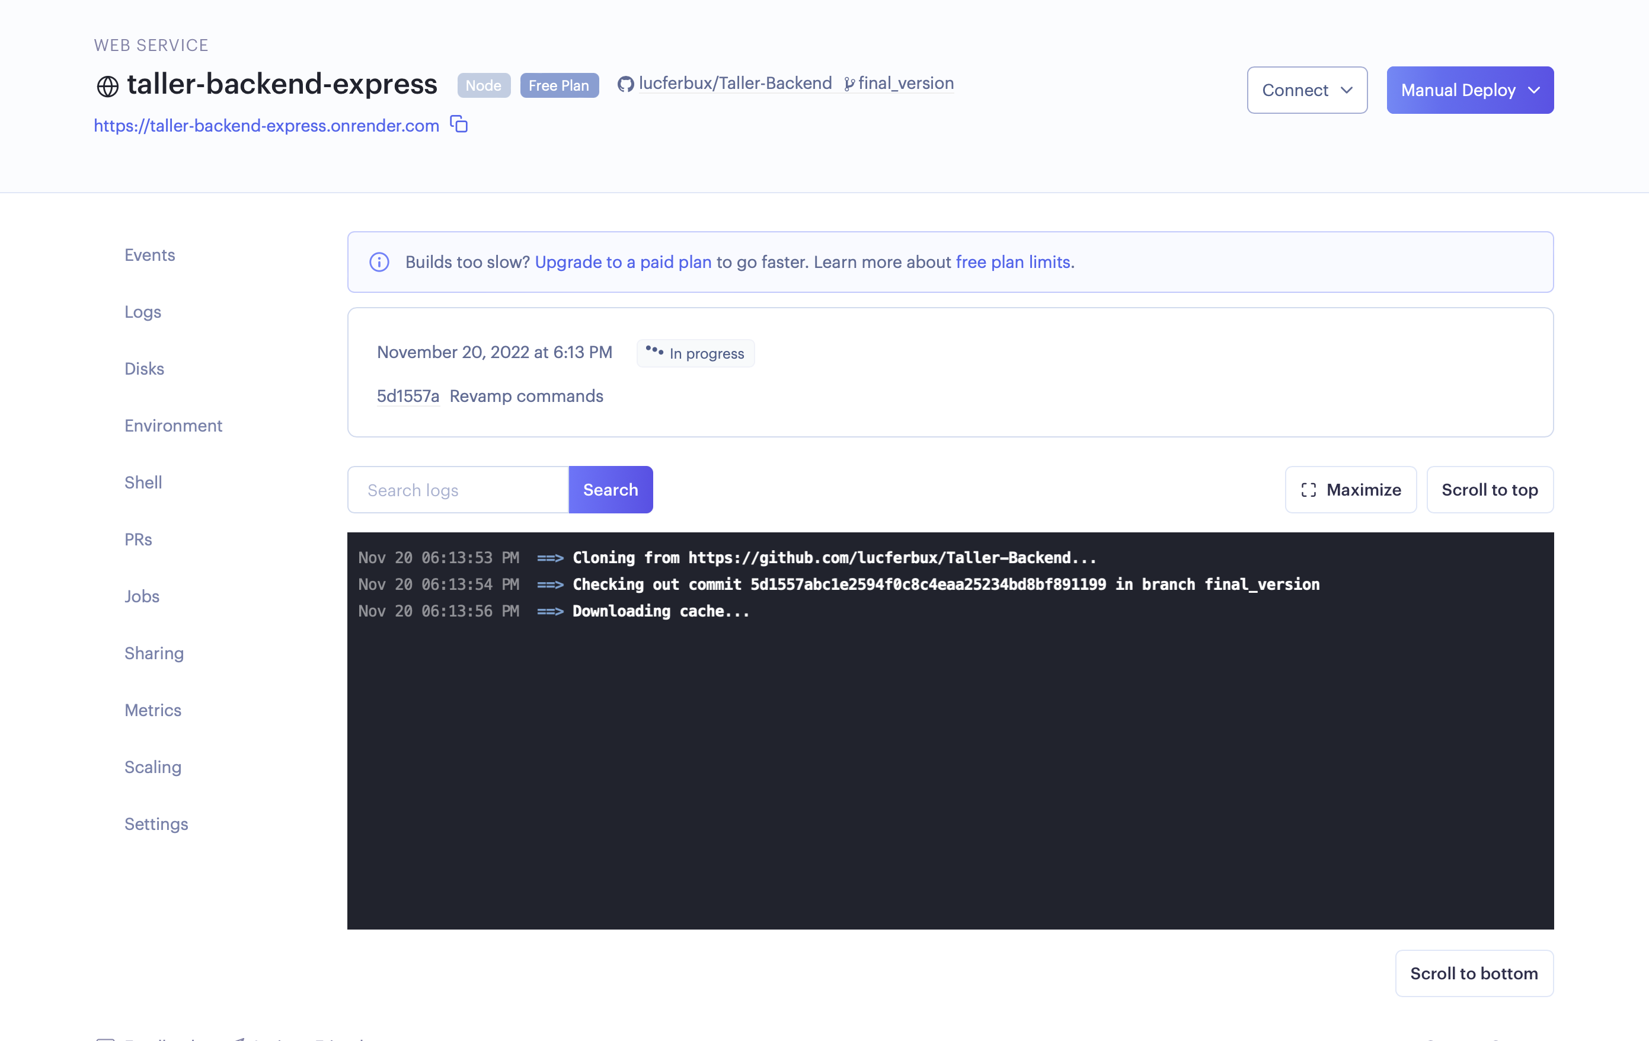Click the Search logs button

(610, 490)
